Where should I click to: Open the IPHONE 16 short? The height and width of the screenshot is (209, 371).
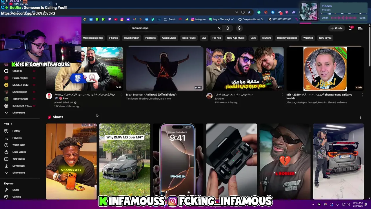pos(178,161)
